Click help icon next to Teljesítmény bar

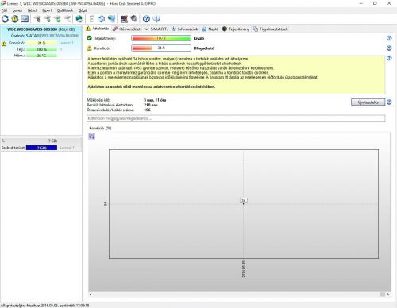tap(389, 38)
